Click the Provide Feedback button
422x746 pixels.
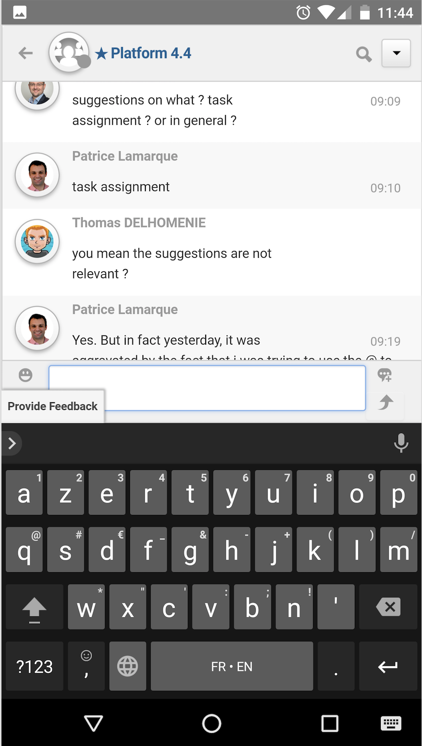click(53, 406)
